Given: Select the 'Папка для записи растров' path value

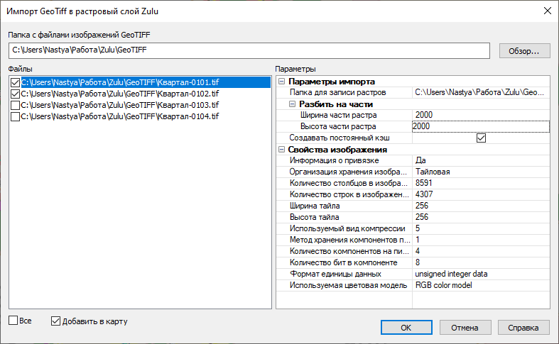Looking at the screenshot, I should pyautogui.click(x=480, y=93).
